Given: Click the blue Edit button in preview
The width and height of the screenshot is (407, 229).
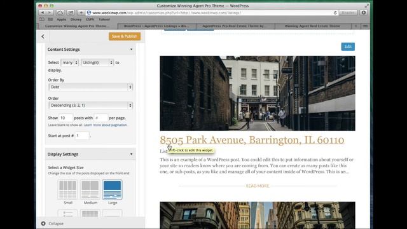Looking at the screenshot, I should click(x=348, y=46).
